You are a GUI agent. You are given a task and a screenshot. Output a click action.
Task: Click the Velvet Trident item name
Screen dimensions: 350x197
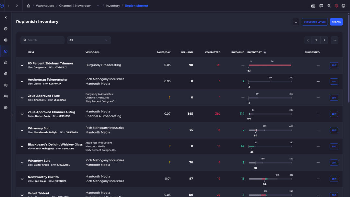38,193
